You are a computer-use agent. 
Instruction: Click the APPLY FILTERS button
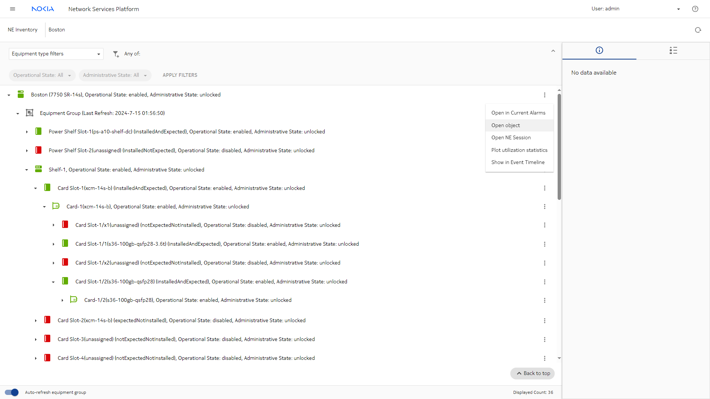coord(180,75)
